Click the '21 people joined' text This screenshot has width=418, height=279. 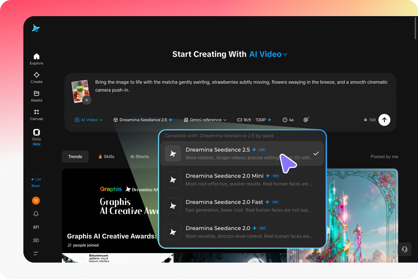click(83, 245)
